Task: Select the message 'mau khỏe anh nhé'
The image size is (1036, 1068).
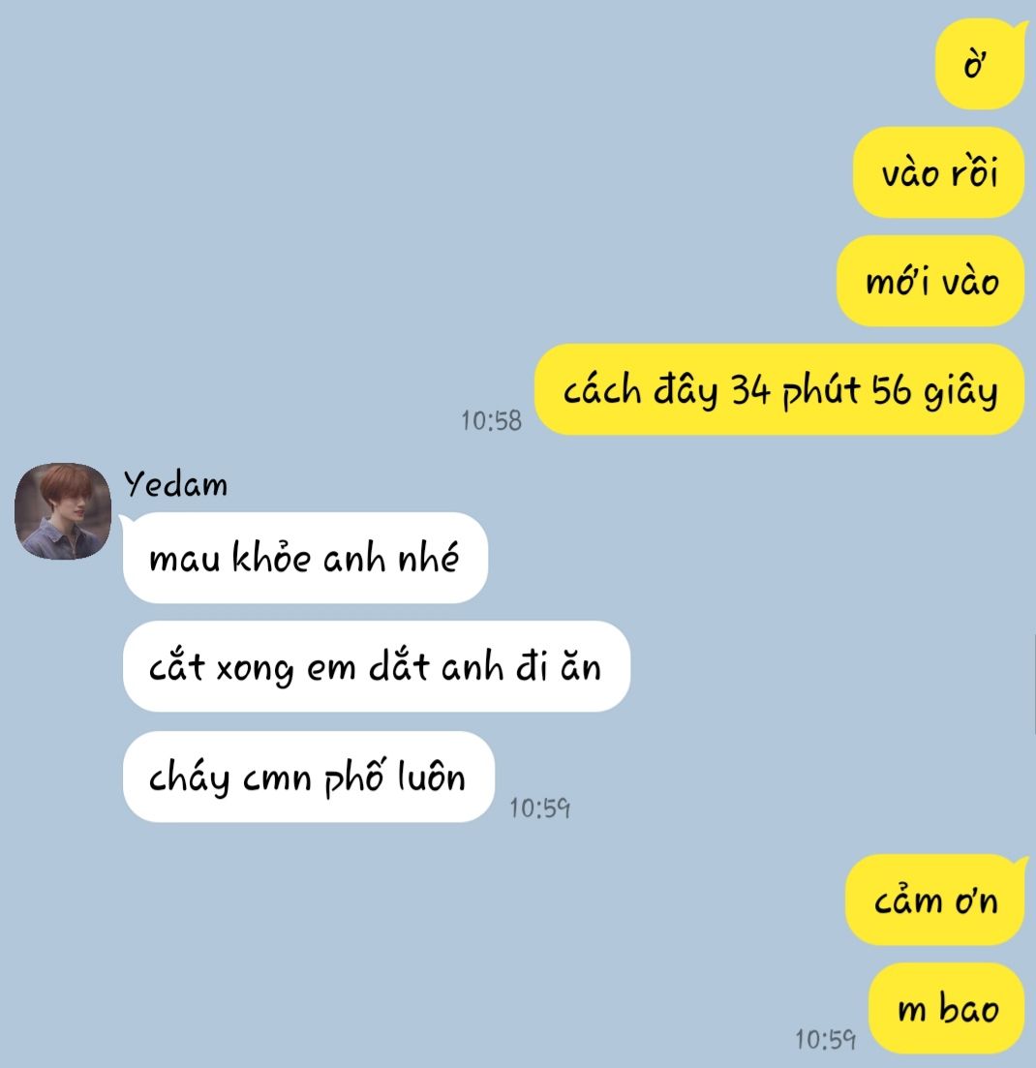Action: tap(305, 558)
